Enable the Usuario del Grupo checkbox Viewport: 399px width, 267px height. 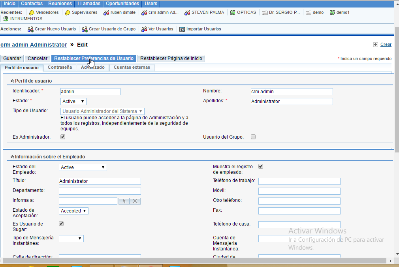(253, 137)
